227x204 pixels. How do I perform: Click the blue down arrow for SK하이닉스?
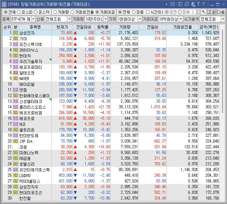pyautogui.click(x=75, y=50)
